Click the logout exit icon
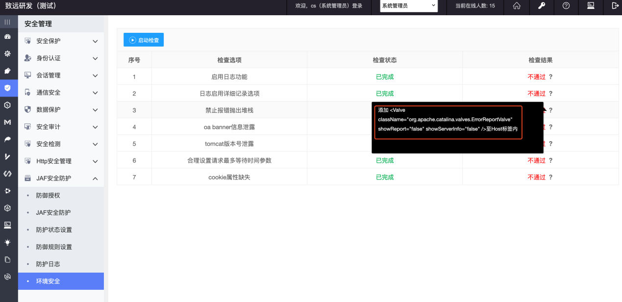The width and height of the screenshot is (622, 302). [x=615, y=6]
